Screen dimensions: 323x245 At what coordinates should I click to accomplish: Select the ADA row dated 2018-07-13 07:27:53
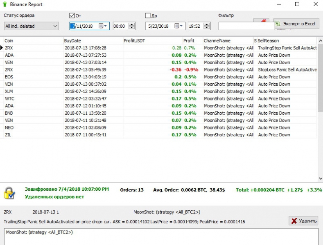click(x=160, y=55)
